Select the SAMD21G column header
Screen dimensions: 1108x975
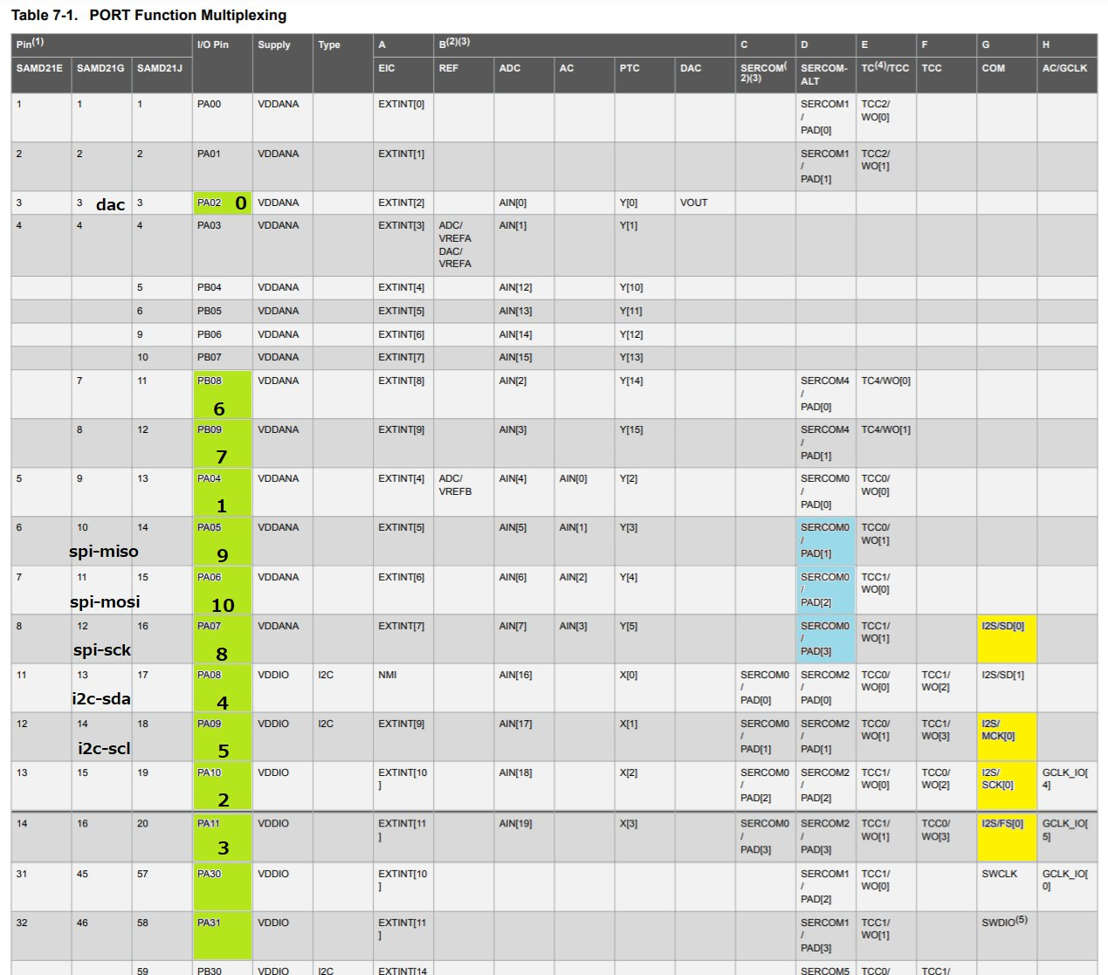click(101, 74)
